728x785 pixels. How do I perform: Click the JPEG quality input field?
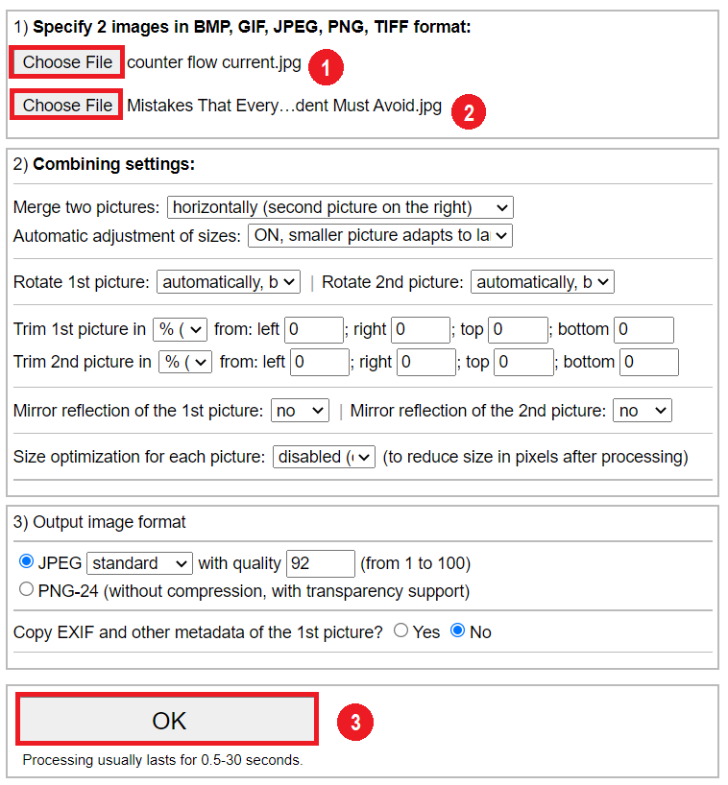coord(321,562)
